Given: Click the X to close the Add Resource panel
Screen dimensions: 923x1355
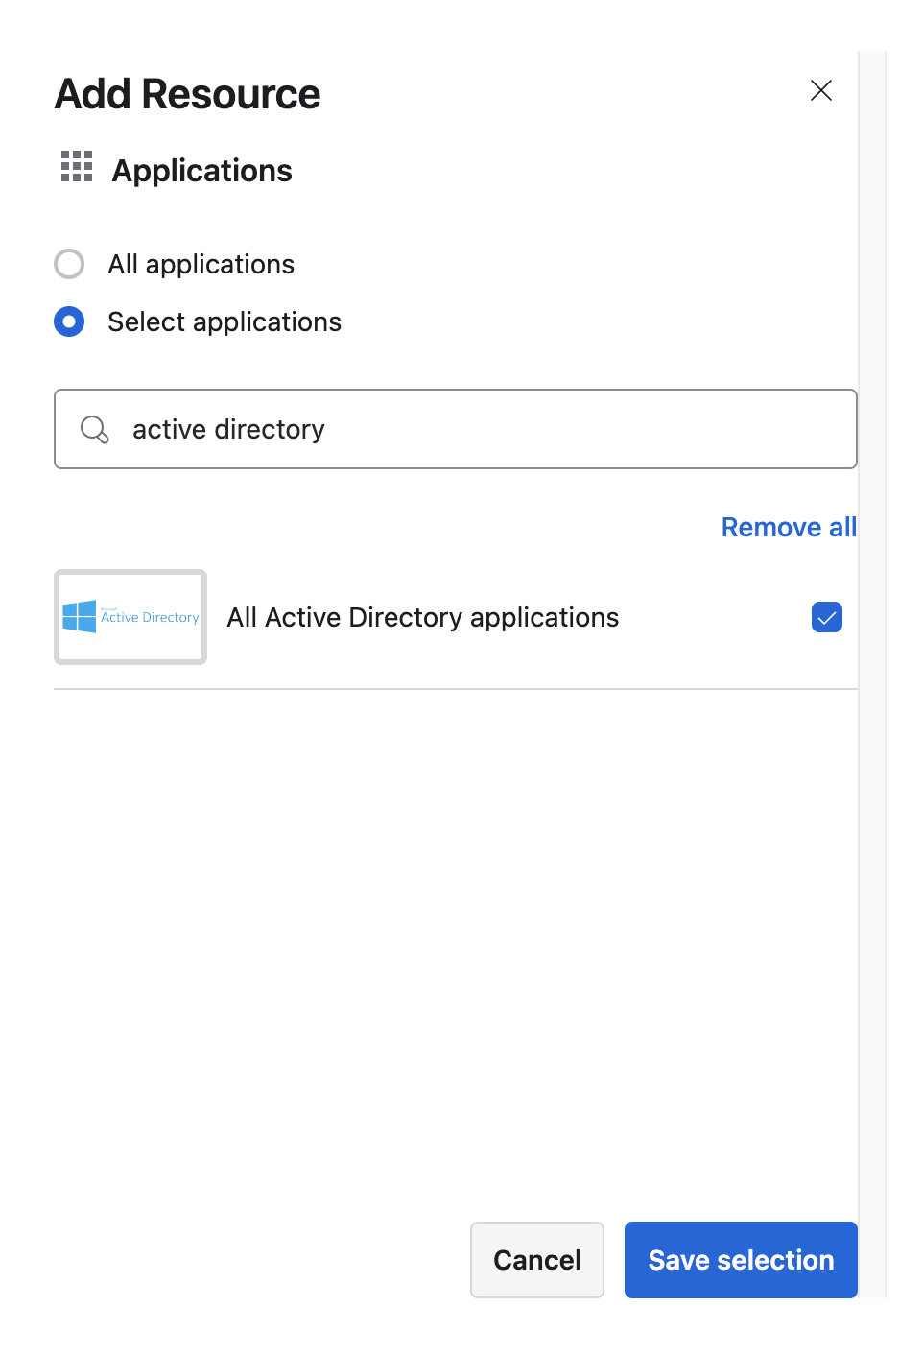Looking at the screenshot, I should tap(821, 90).
